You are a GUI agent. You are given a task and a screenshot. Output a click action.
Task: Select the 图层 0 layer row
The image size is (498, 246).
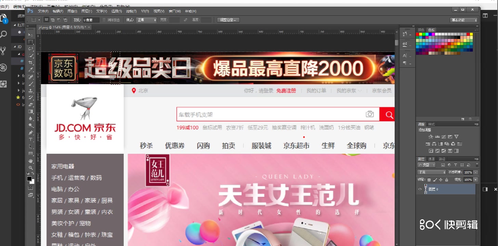point(446,189)
